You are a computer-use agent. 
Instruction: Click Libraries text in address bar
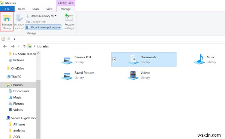[43, 46]
